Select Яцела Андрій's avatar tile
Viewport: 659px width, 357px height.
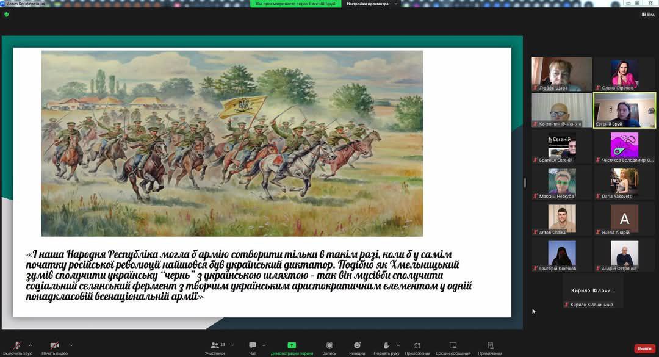pos(625,219)
